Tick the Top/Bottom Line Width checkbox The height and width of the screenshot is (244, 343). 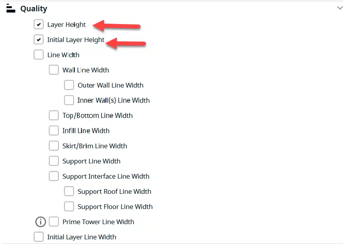click(x=54, y=115)
